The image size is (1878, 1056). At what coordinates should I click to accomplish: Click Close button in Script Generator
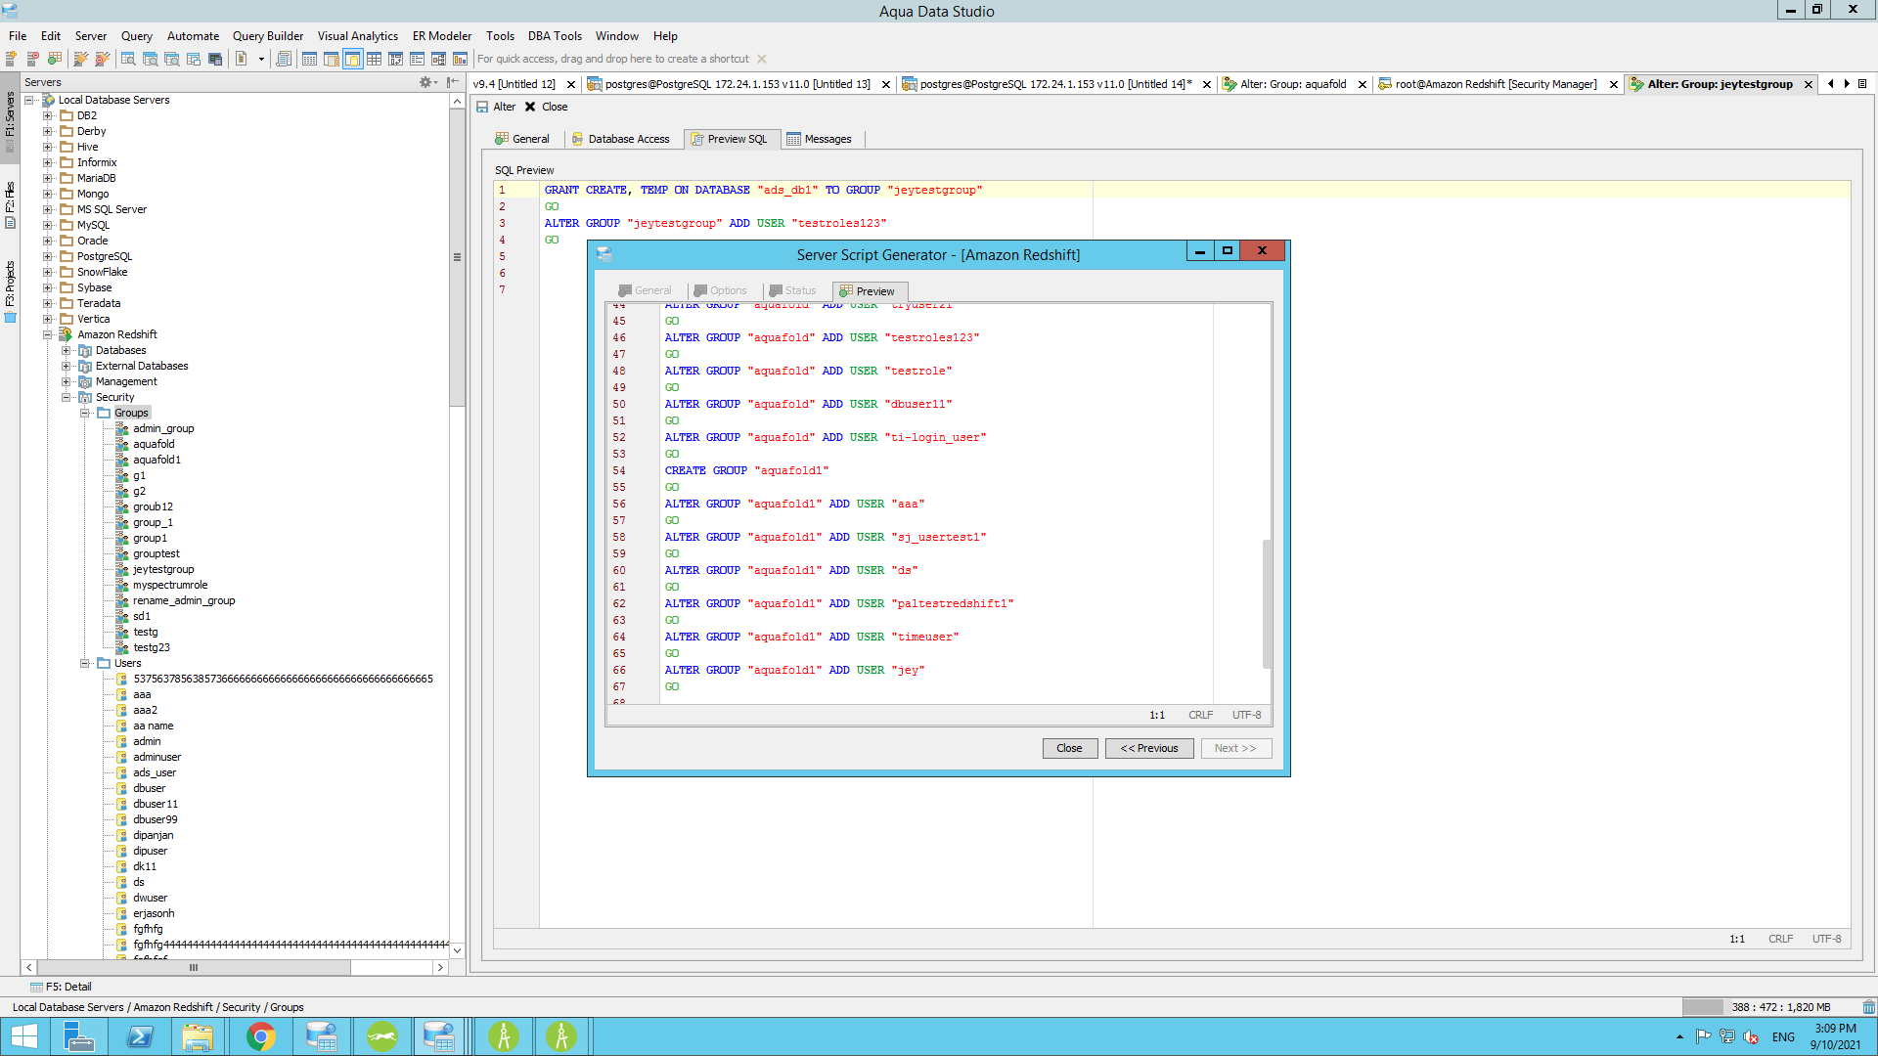coord(1069,748)
